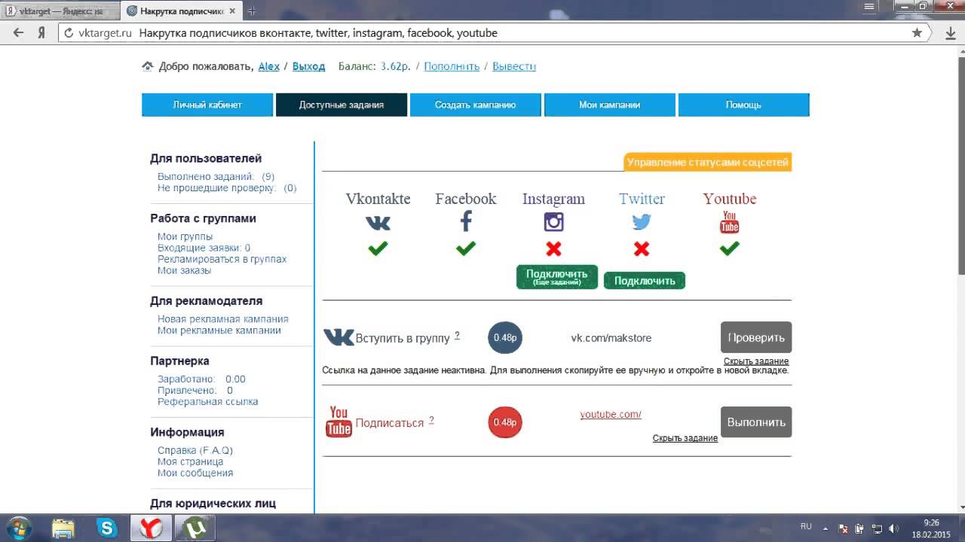Image resolution: width=965 pixels, height=542 pixels.
Task: Click the red cross under Instagram
Action: [553, 248]
